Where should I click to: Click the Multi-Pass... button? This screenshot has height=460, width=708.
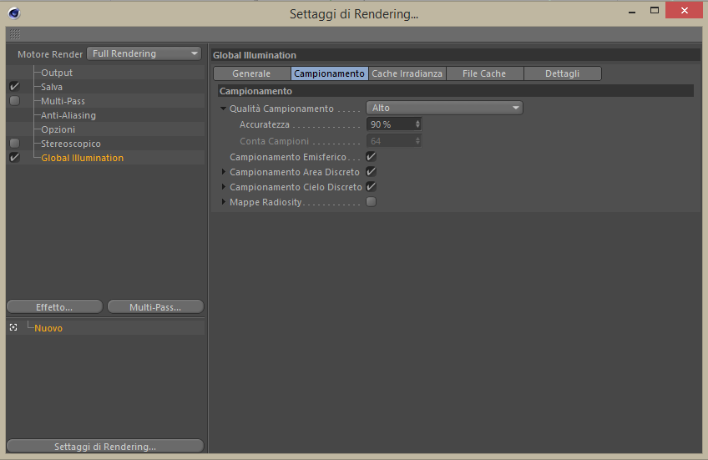click(x=155, y=307)
